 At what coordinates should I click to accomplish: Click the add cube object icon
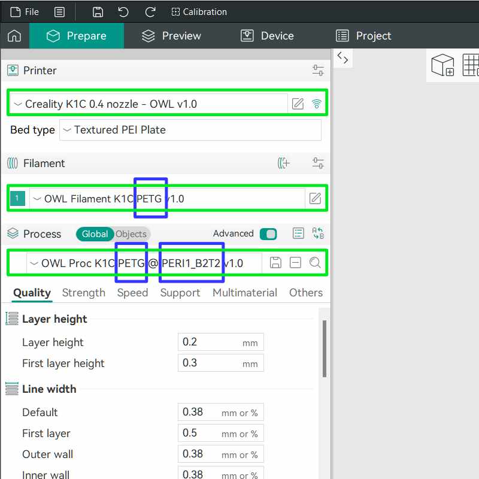442,65
